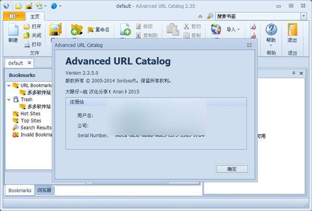Switch to the bottom Bookmarks tab
This screenshot has width=312, height=211.
point(20,191)
